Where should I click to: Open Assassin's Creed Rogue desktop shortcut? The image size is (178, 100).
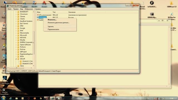5,80
